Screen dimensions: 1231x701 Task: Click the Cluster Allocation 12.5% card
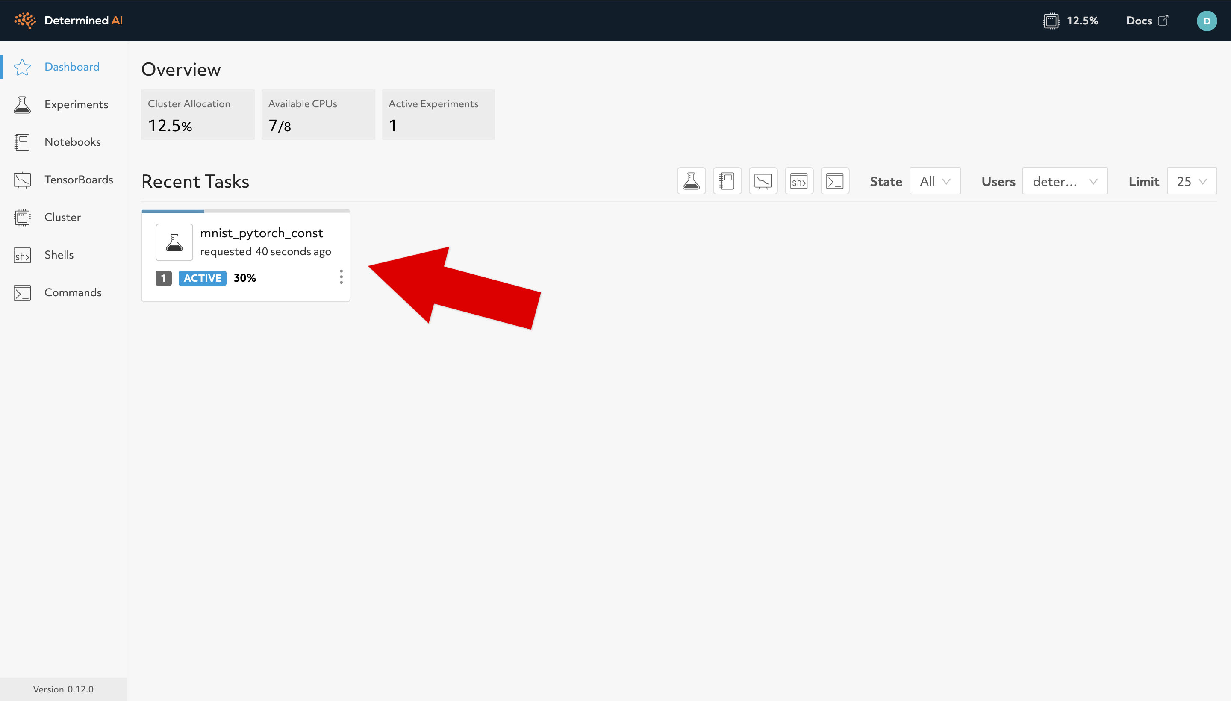(x=197, y=115)
